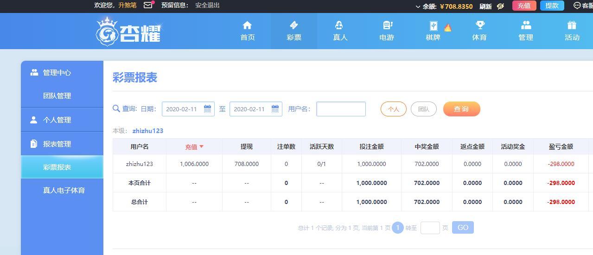Click the orange 查询 button

coord(461,109)
